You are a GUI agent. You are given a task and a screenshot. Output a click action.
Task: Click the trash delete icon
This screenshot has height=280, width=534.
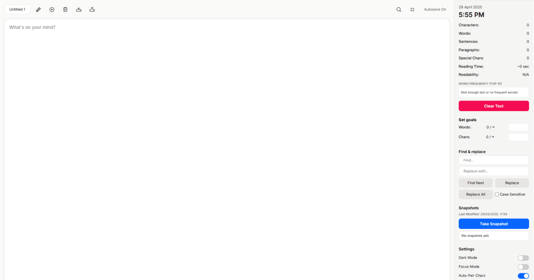pos(65,9)
